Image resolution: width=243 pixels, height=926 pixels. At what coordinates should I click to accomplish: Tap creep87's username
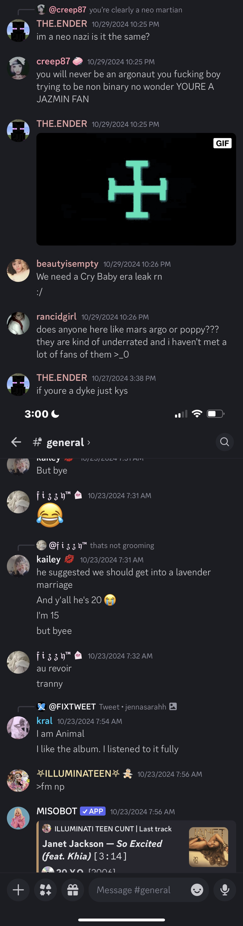[53, 61]
